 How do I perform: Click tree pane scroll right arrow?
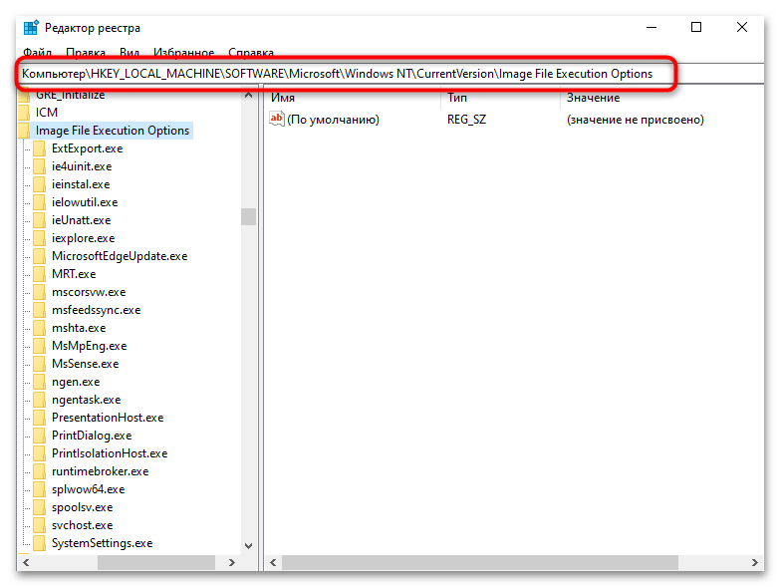231,563
